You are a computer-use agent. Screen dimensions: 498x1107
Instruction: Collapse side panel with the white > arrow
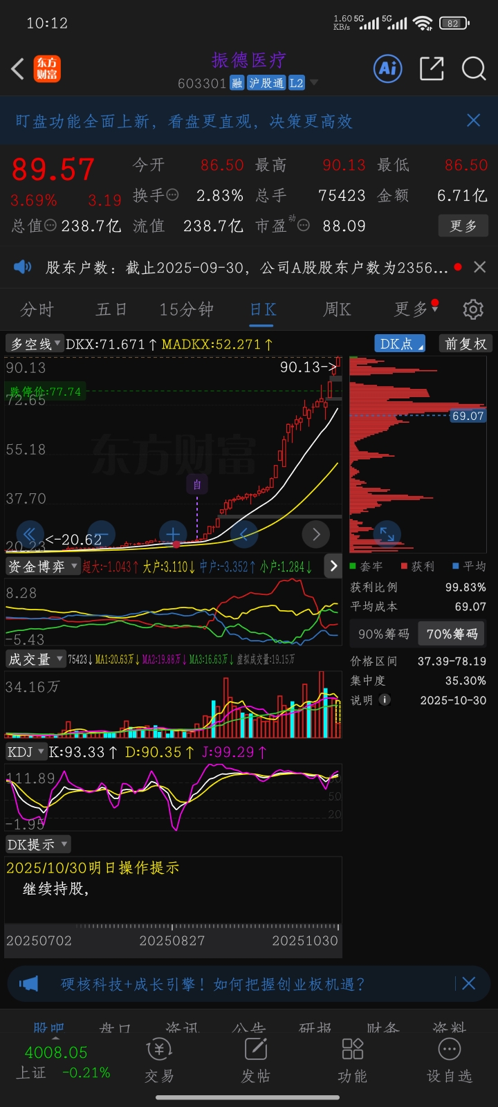[333, 566]
